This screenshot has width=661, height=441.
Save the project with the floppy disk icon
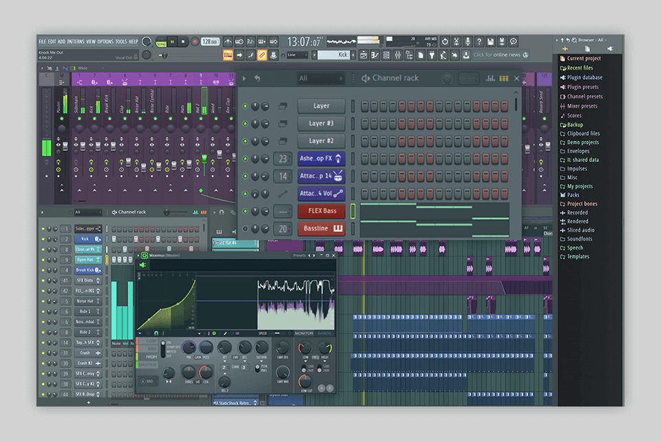click(491, 42)
